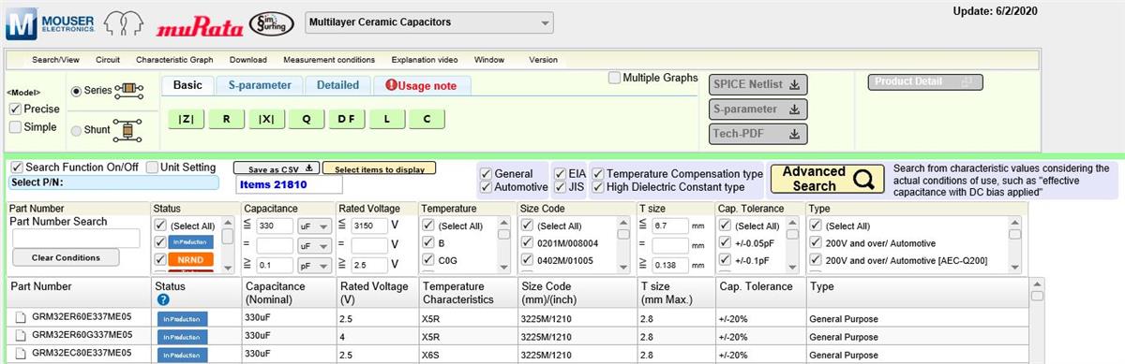Open the Explanation video menu
Screen dimensions: 1125x364
425,60
